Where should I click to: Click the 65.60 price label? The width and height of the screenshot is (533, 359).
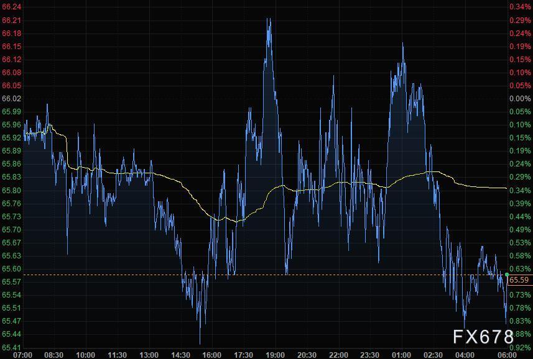click(x=11, y=269)
